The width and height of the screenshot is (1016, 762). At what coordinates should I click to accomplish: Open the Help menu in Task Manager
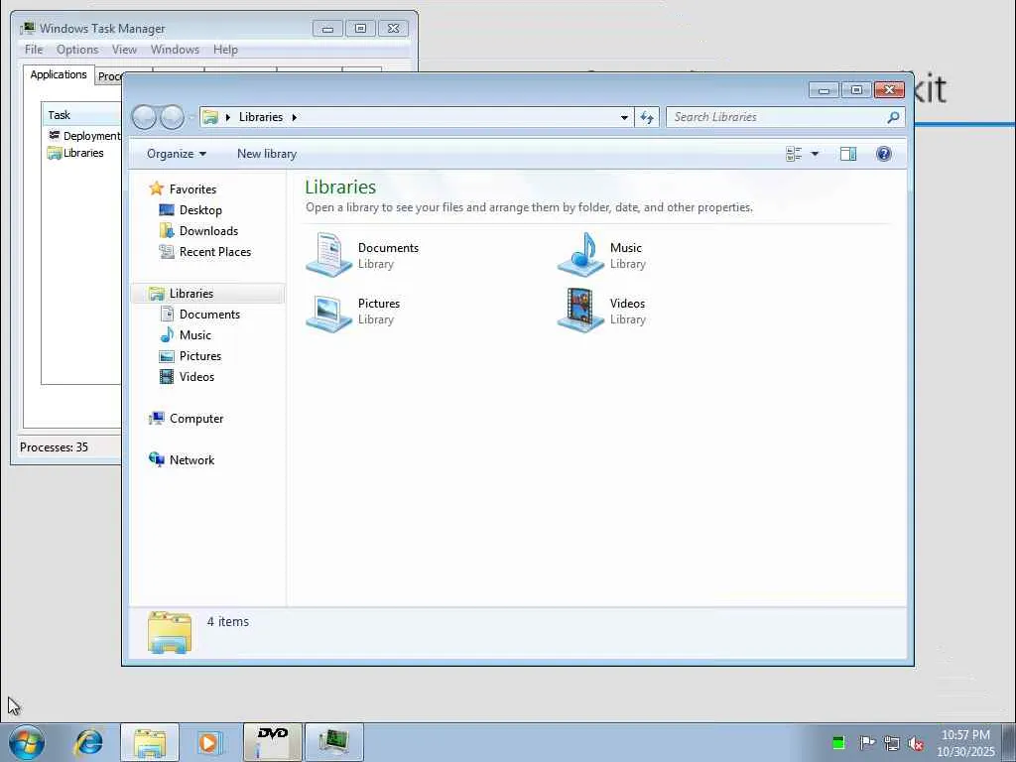coord(225,50)
